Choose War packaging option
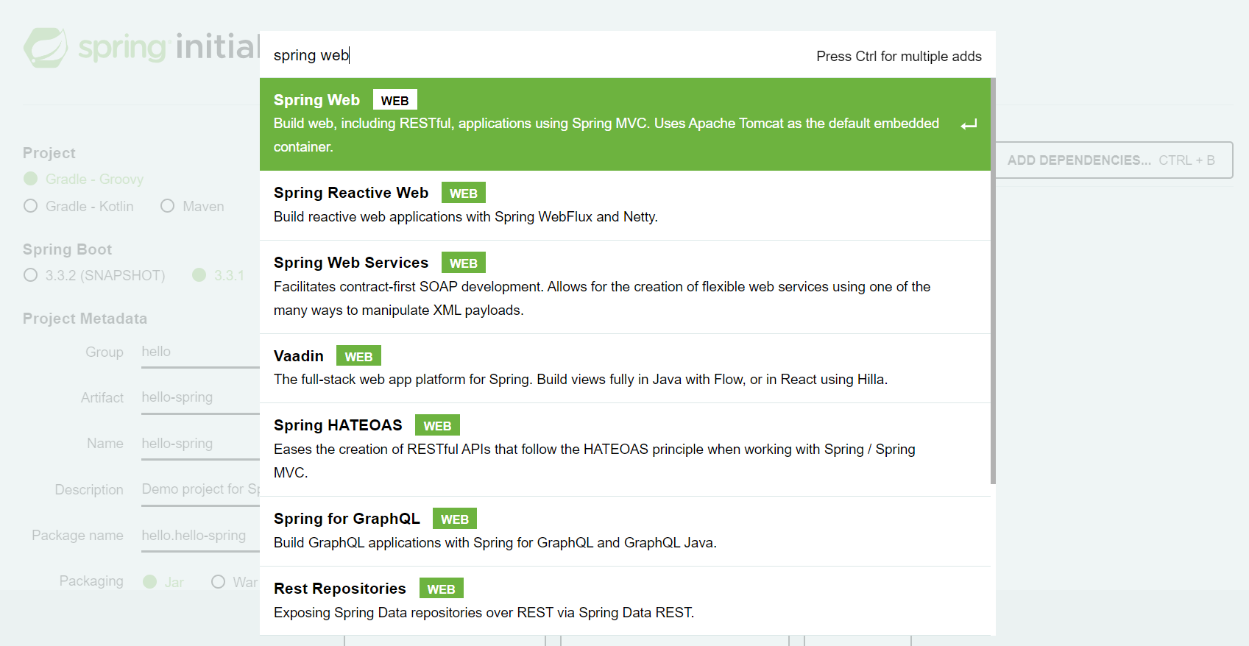This screenshot has height=646, width=1249. click(x=235, y=582)
